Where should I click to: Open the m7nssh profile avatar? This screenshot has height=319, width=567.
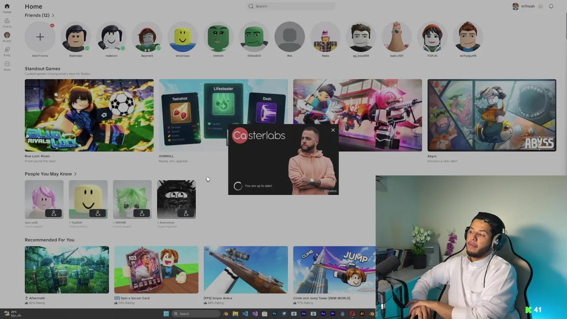tap(515, 6)
